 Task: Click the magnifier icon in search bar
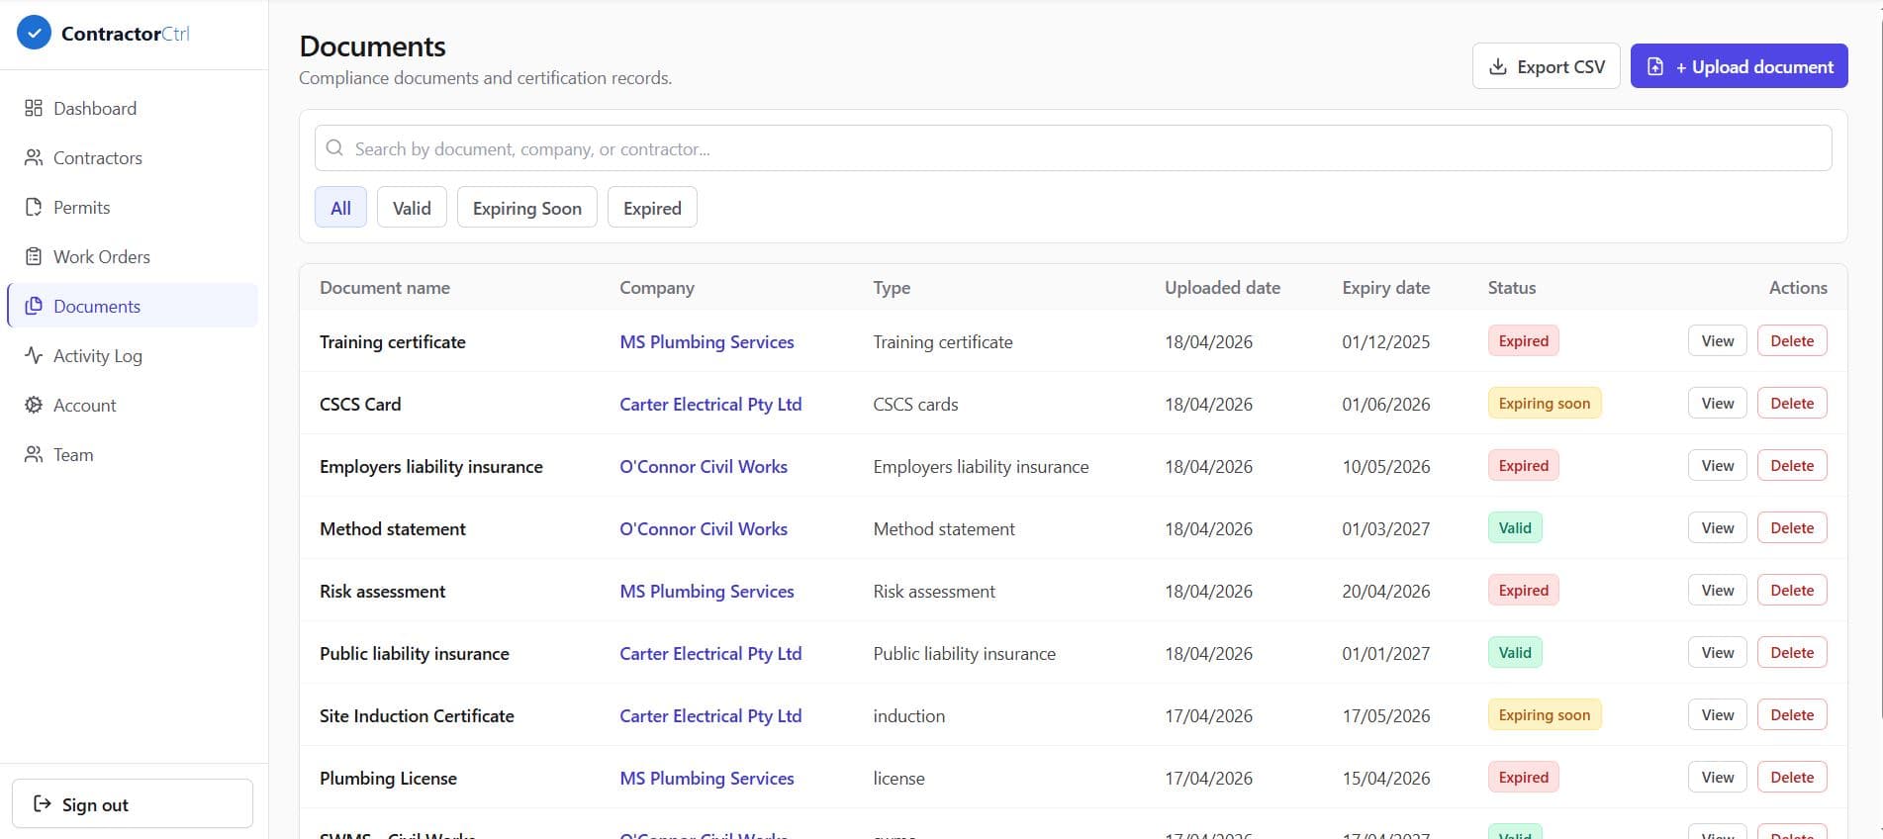tap(334, 147)
